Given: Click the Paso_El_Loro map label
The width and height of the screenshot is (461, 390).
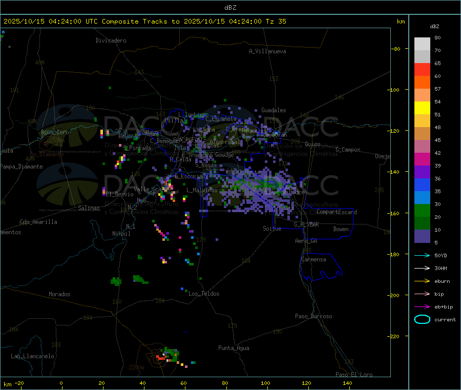Looking at the screenshot, I should (354, 375).
